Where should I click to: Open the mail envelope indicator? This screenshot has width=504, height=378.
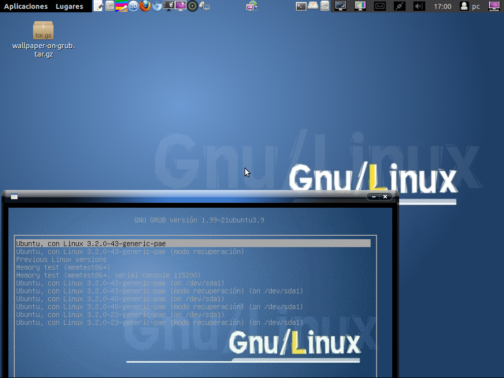tap(380, 6)
